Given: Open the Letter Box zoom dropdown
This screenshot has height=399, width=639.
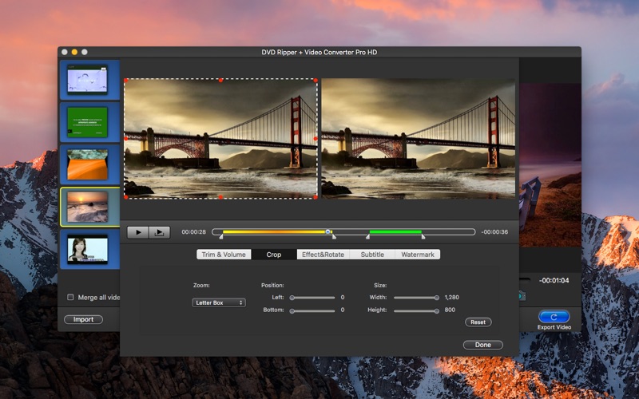Looking at the screenshot, I should click(x=219, y=302).
